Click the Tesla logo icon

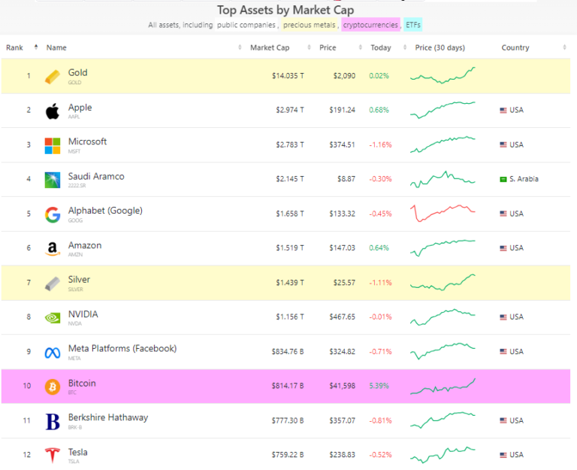pyautogui.click(x=53, y=455)
